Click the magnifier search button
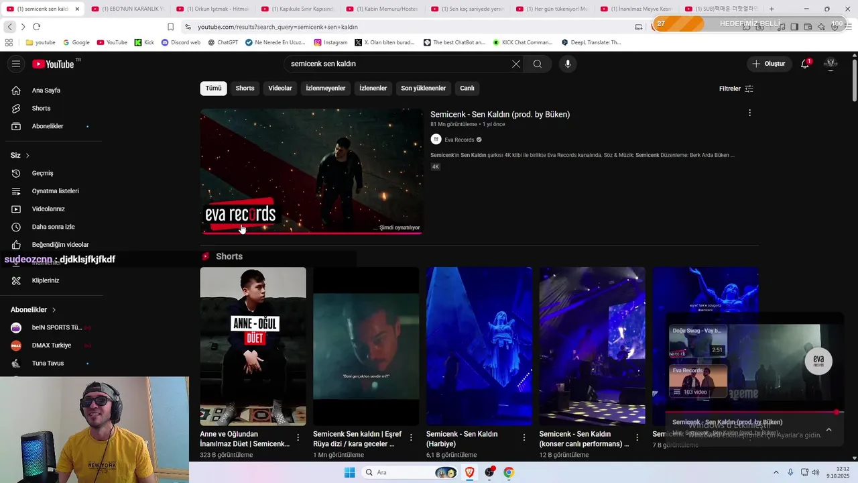 point(538,64)
